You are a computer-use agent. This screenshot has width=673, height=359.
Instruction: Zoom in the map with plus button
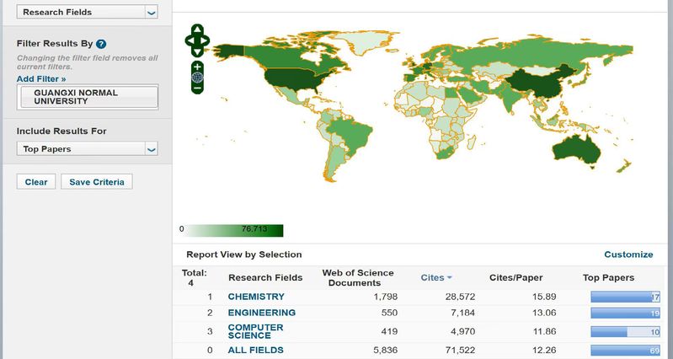pos(197,67)
